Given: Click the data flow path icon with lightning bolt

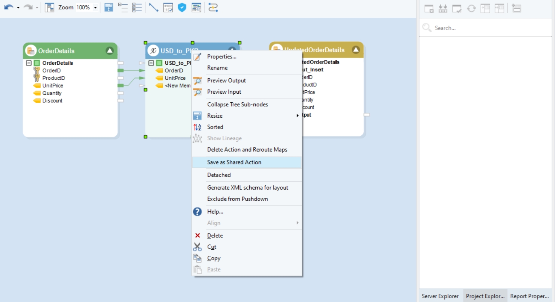Looking at the screenshot, I should 213,8.
